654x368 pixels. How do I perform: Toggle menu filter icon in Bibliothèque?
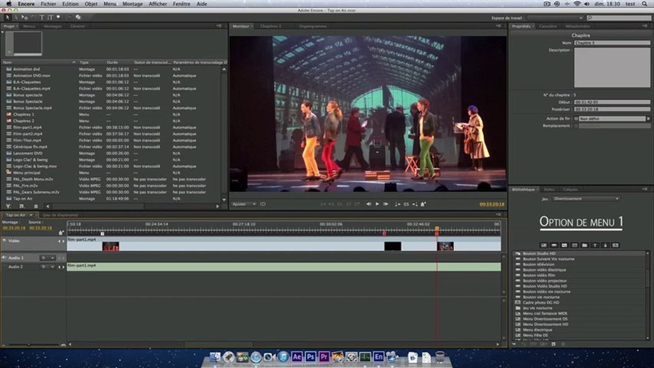click(x=544, y=245)
